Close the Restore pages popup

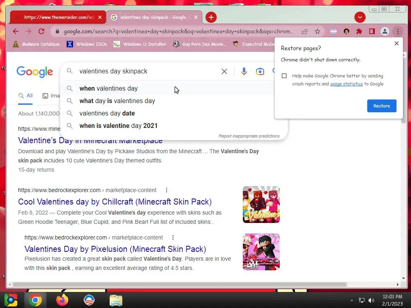[x=396, y=43]
